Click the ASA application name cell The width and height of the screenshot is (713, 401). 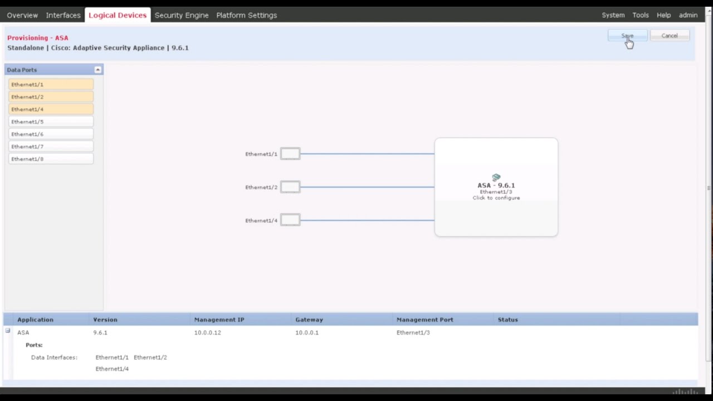23,332
